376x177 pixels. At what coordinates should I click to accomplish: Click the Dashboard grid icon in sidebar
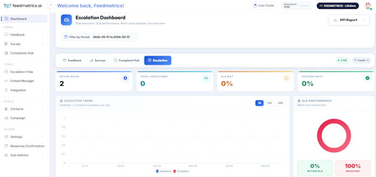point(7,19)
